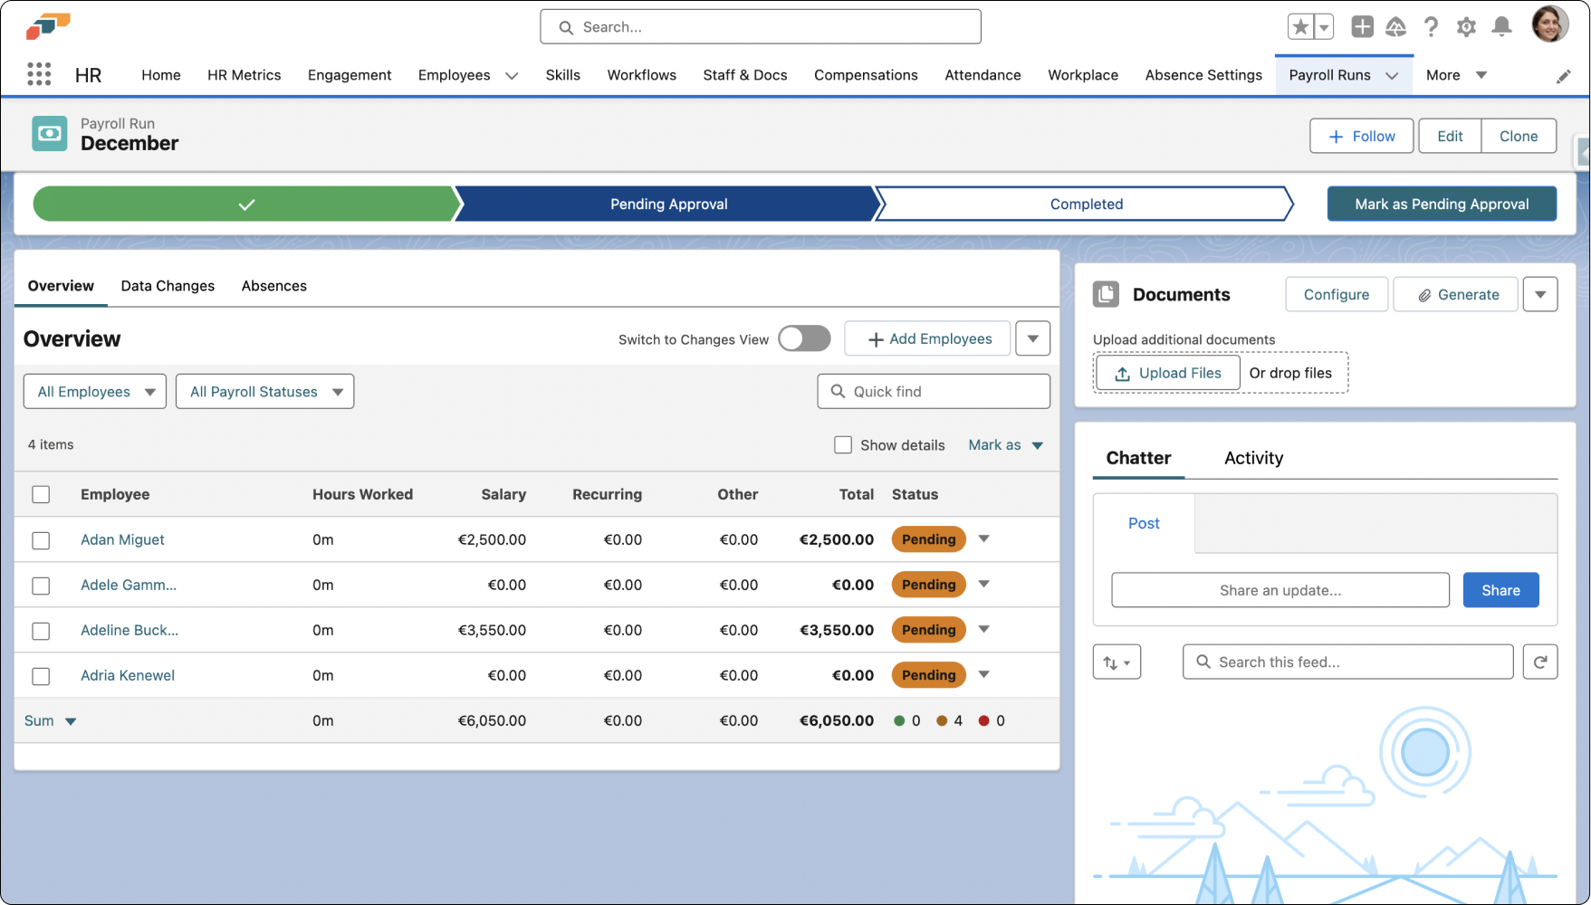Screen dimensions: 1591x905
Task: Open the All Payroll Statuses filter dropdown
Action: coord(264,391)
